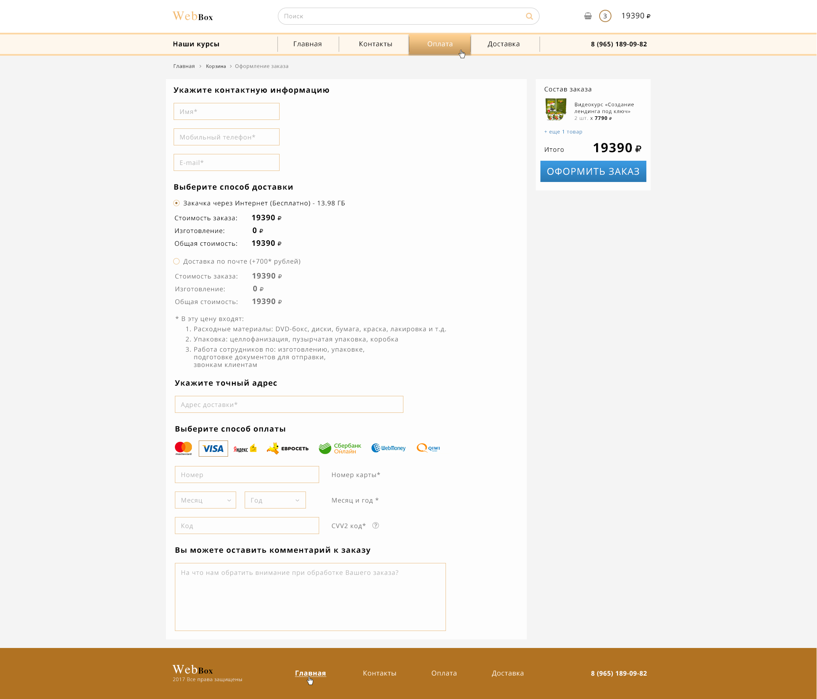
Task: Pick Yandex Money payment icon
Action: pyautogui.click(x=245, y=449)
